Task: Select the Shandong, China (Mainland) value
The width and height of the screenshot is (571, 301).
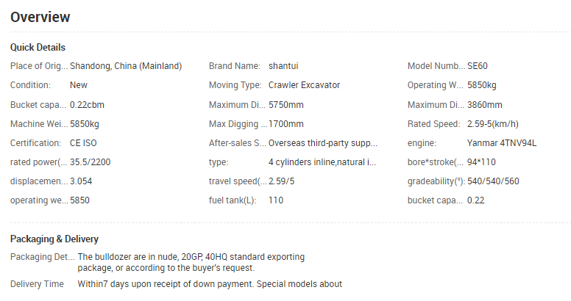Action: pos(126,66)
